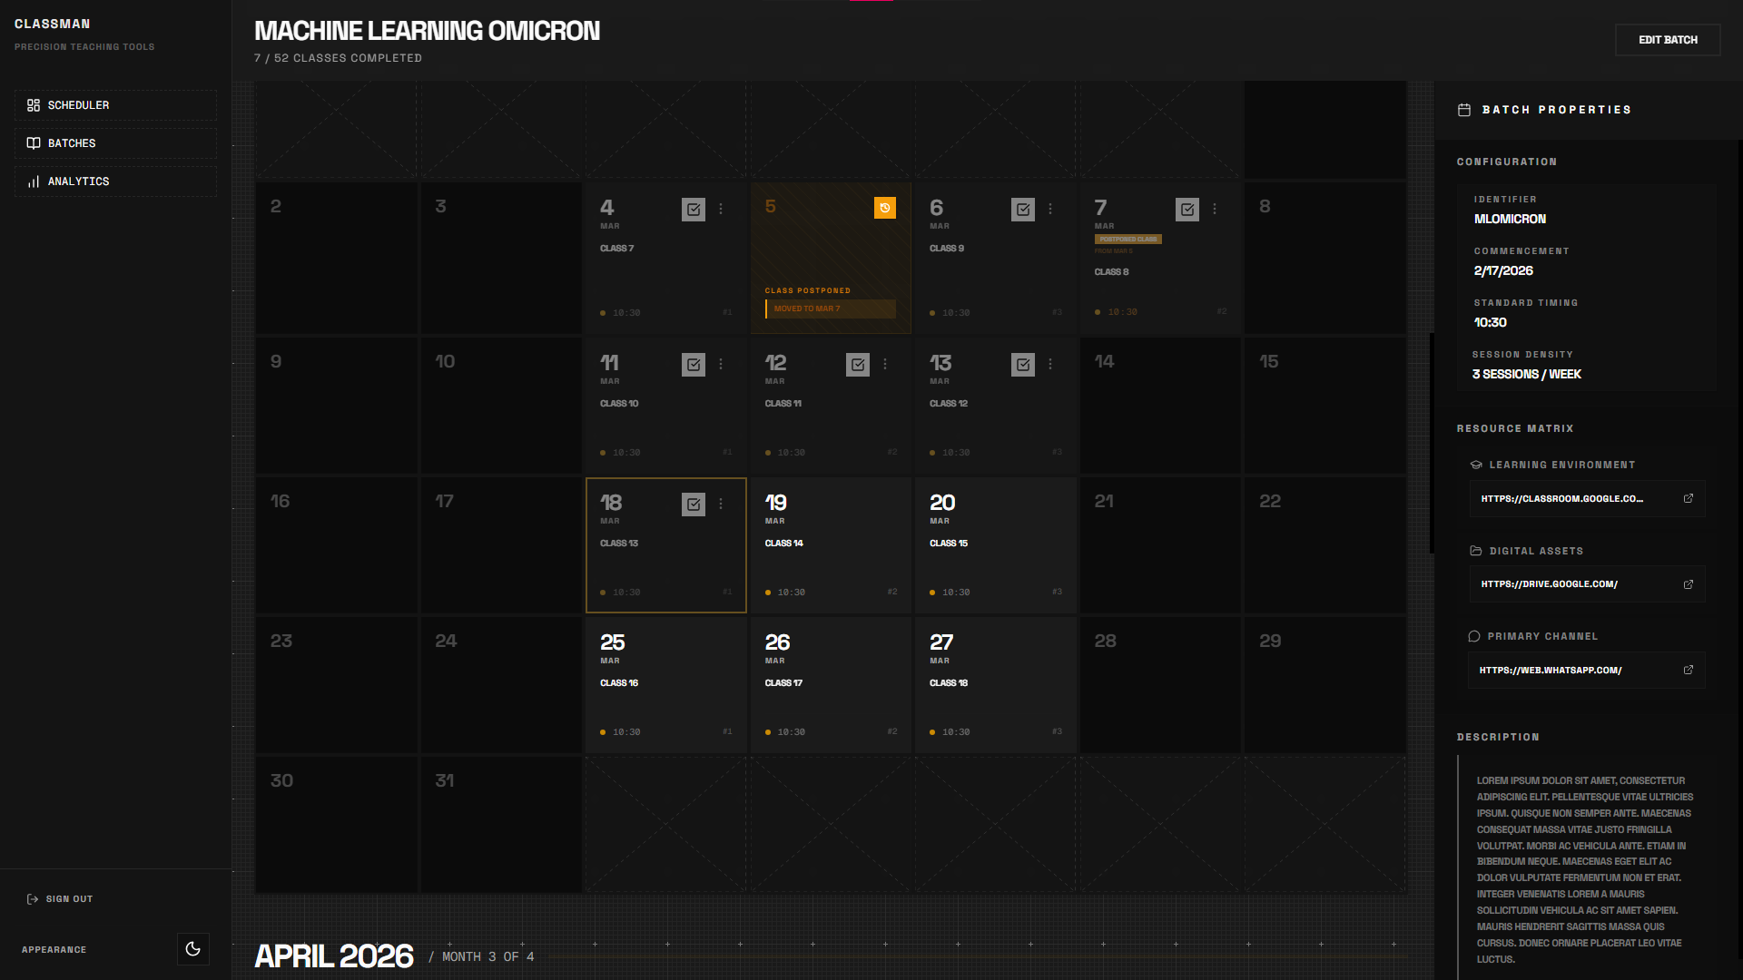This screenshot has width=1743, height=980.
Task: Click the Analytics bar chart icon
Action: pos(34,181)
